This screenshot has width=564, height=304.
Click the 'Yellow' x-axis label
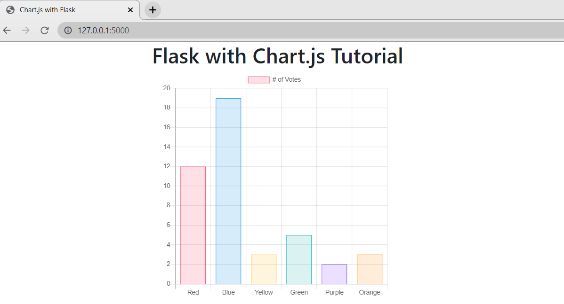(x=264, y=293)
